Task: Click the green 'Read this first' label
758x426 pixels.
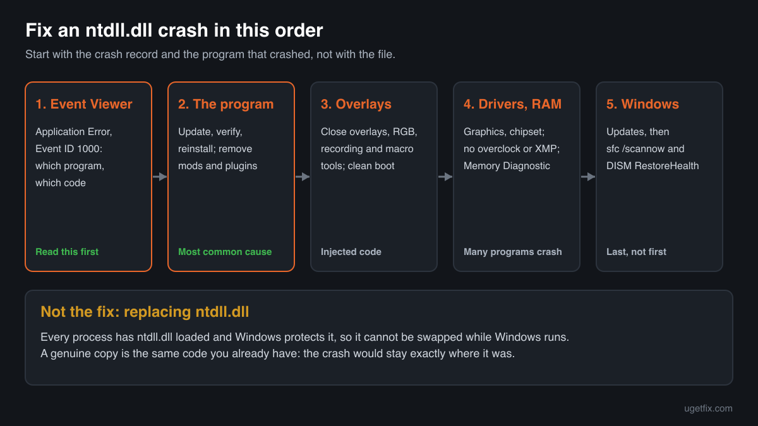Action: pos(67,252)
